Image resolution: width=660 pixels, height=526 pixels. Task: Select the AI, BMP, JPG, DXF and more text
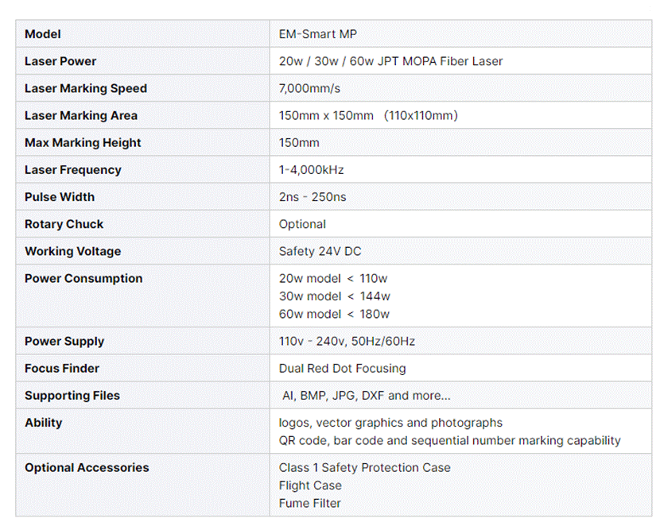click(367, 396)
